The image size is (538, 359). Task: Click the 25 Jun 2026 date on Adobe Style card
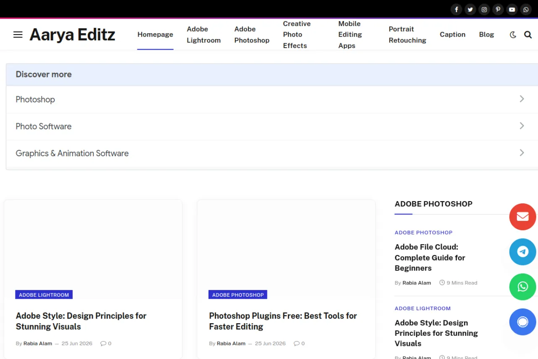point(77,343)
